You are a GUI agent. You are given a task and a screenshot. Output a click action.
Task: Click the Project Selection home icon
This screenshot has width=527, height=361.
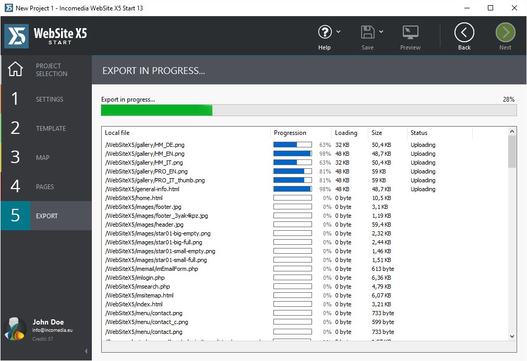tap(15, 69)
